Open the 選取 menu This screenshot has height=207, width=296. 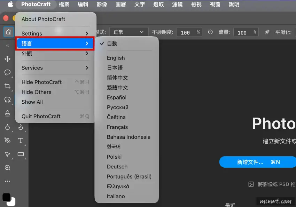158,4
